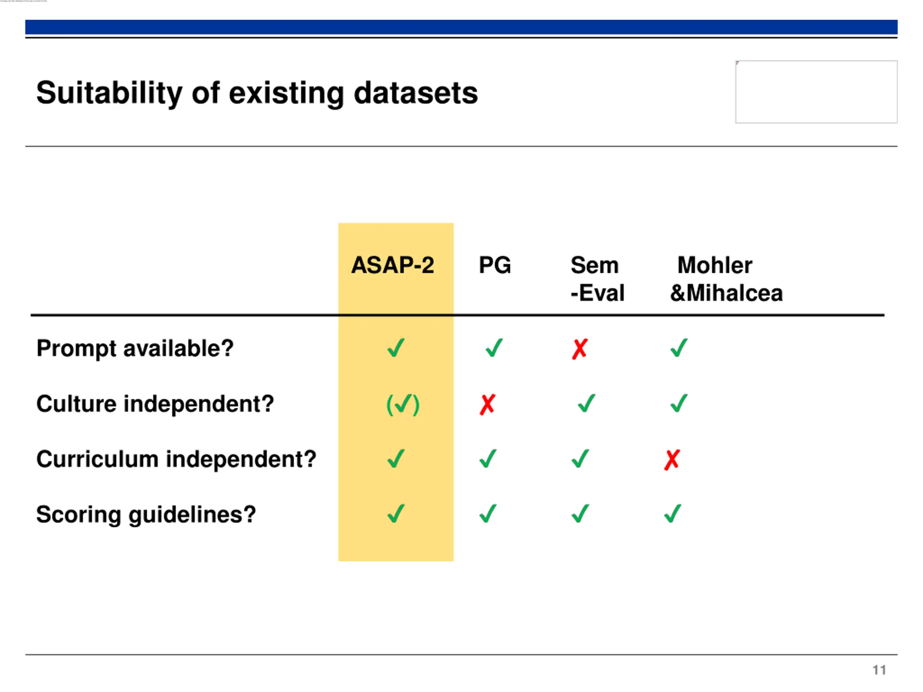Select the 'Prompt available?' row label

(x=135, y=348)
